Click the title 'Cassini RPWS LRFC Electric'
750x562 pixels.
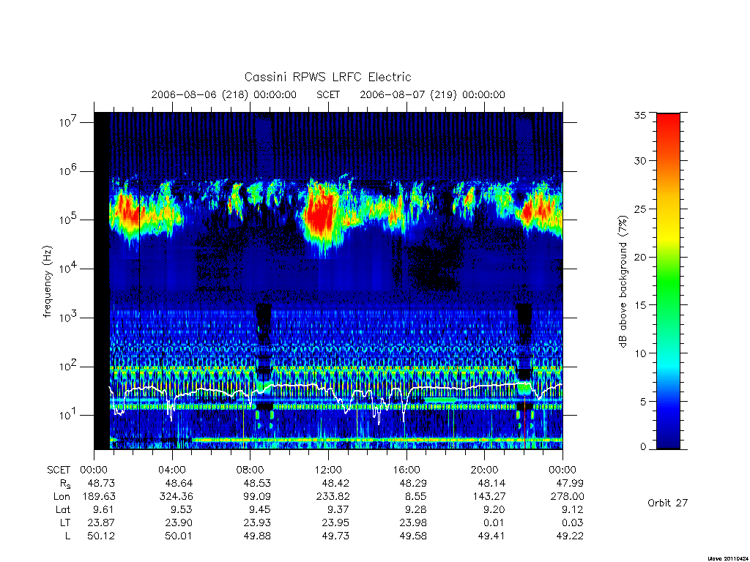(327, 78)
